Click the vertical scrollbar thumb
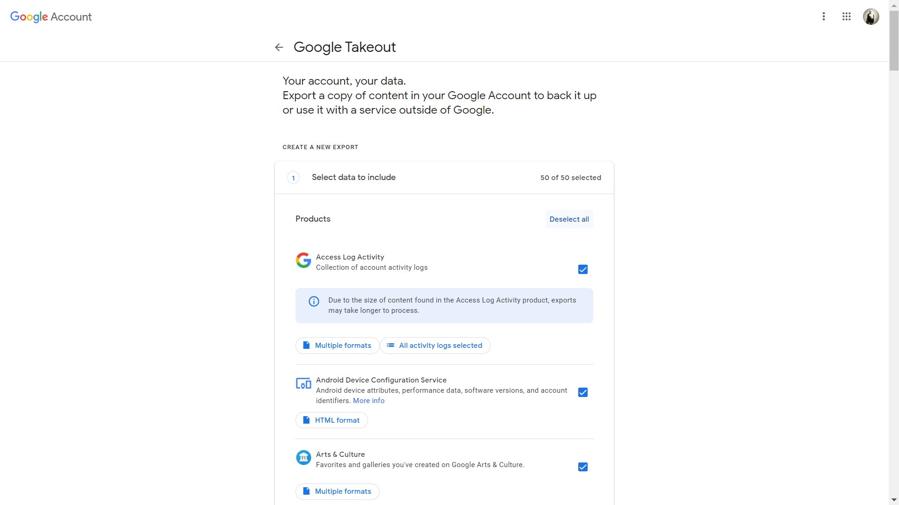Image resolution: width=899 pixels, height=505 pixels. pyautogui.click(x=894, y=40)
